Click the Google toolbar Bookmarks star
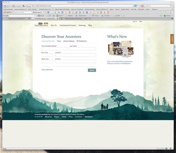This screenshot has width=176, height=153. [76, 16]
